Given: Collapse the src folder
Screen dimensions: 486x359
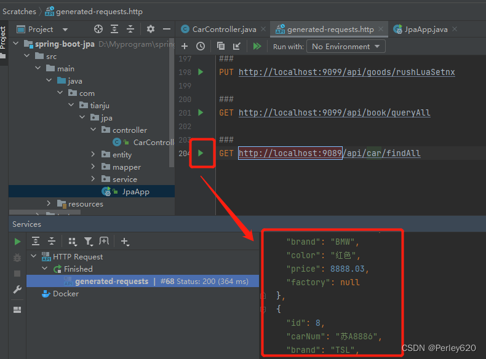Looking at the screenshot, I should click(27, 56).
